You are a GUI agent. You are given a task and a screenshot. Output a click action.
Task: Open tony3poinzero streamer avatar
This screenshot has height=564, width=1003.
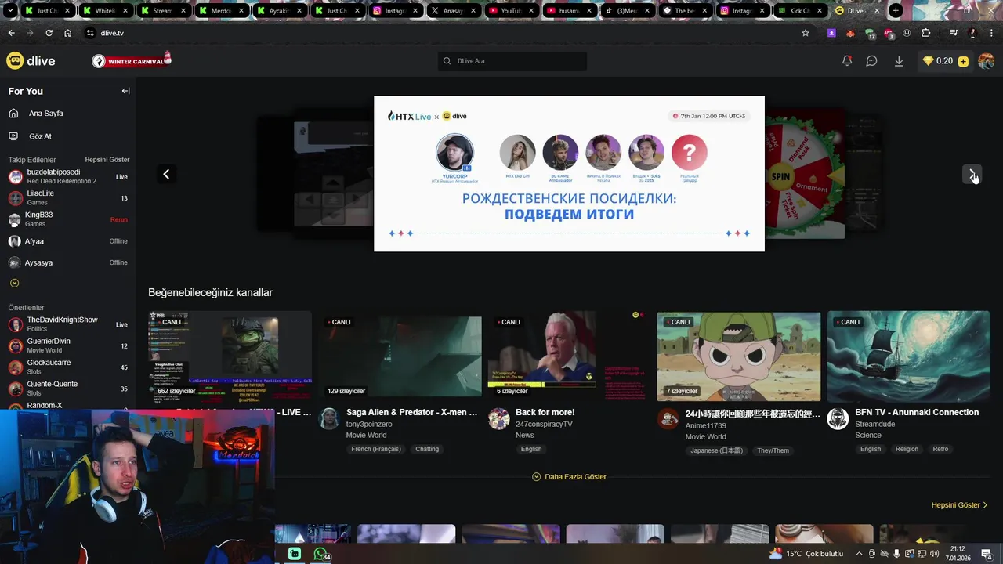tap(329, 418)
